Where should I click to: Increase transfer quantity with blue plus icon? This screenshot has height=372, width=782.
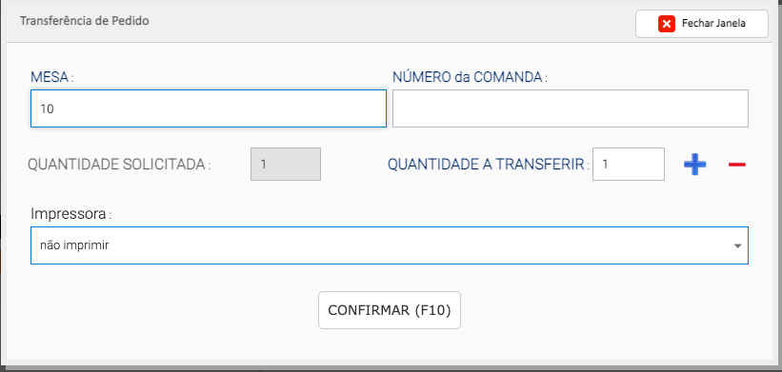pyautogui.click(x=694, y=165)
